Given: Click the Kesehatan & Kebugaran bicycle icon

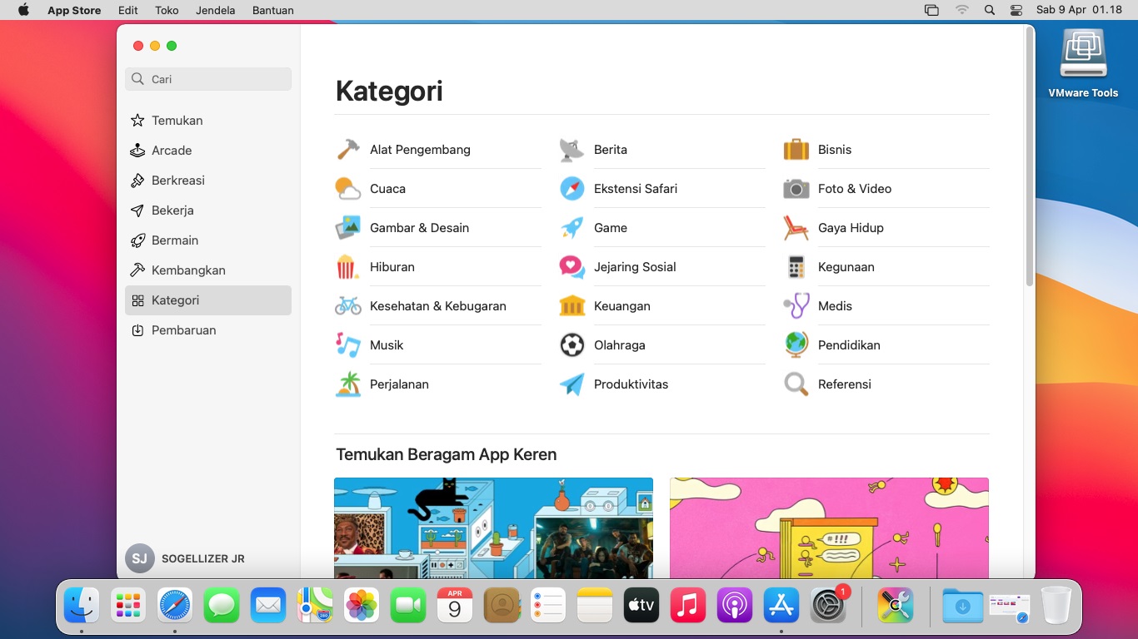Looking at the screenshot, I should pos(348,306).
